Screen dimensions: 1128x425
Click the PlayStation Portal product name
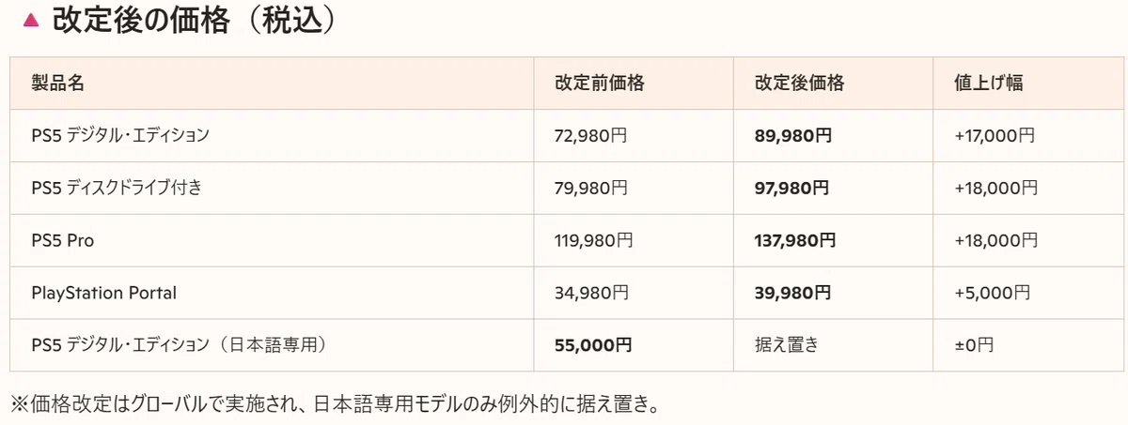pos(103,293)
